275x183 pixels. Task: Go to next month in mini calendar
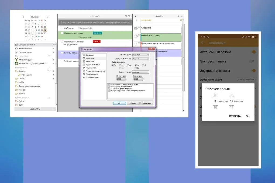coord(48,17)
